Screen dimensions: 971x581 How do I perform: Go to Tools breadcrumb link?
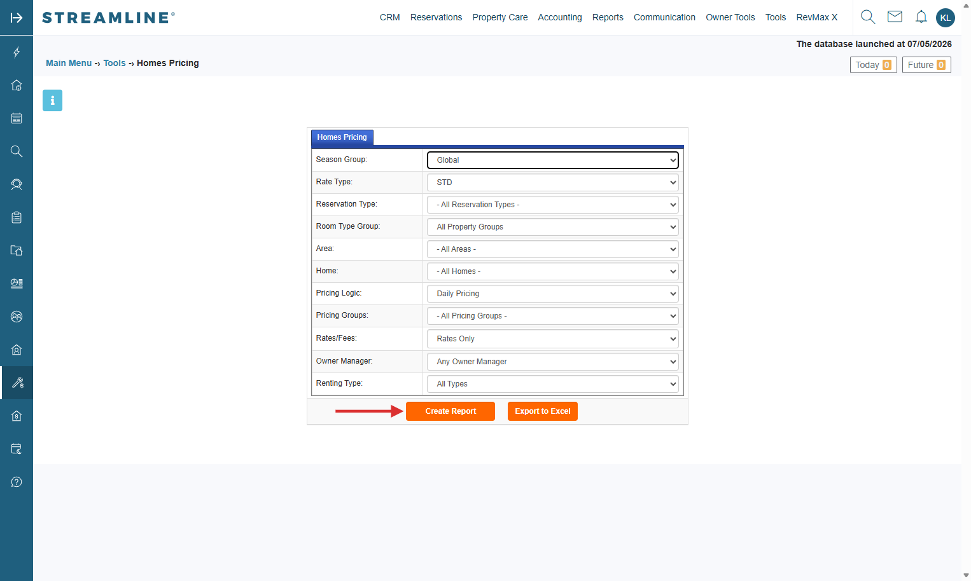point(115,63)
